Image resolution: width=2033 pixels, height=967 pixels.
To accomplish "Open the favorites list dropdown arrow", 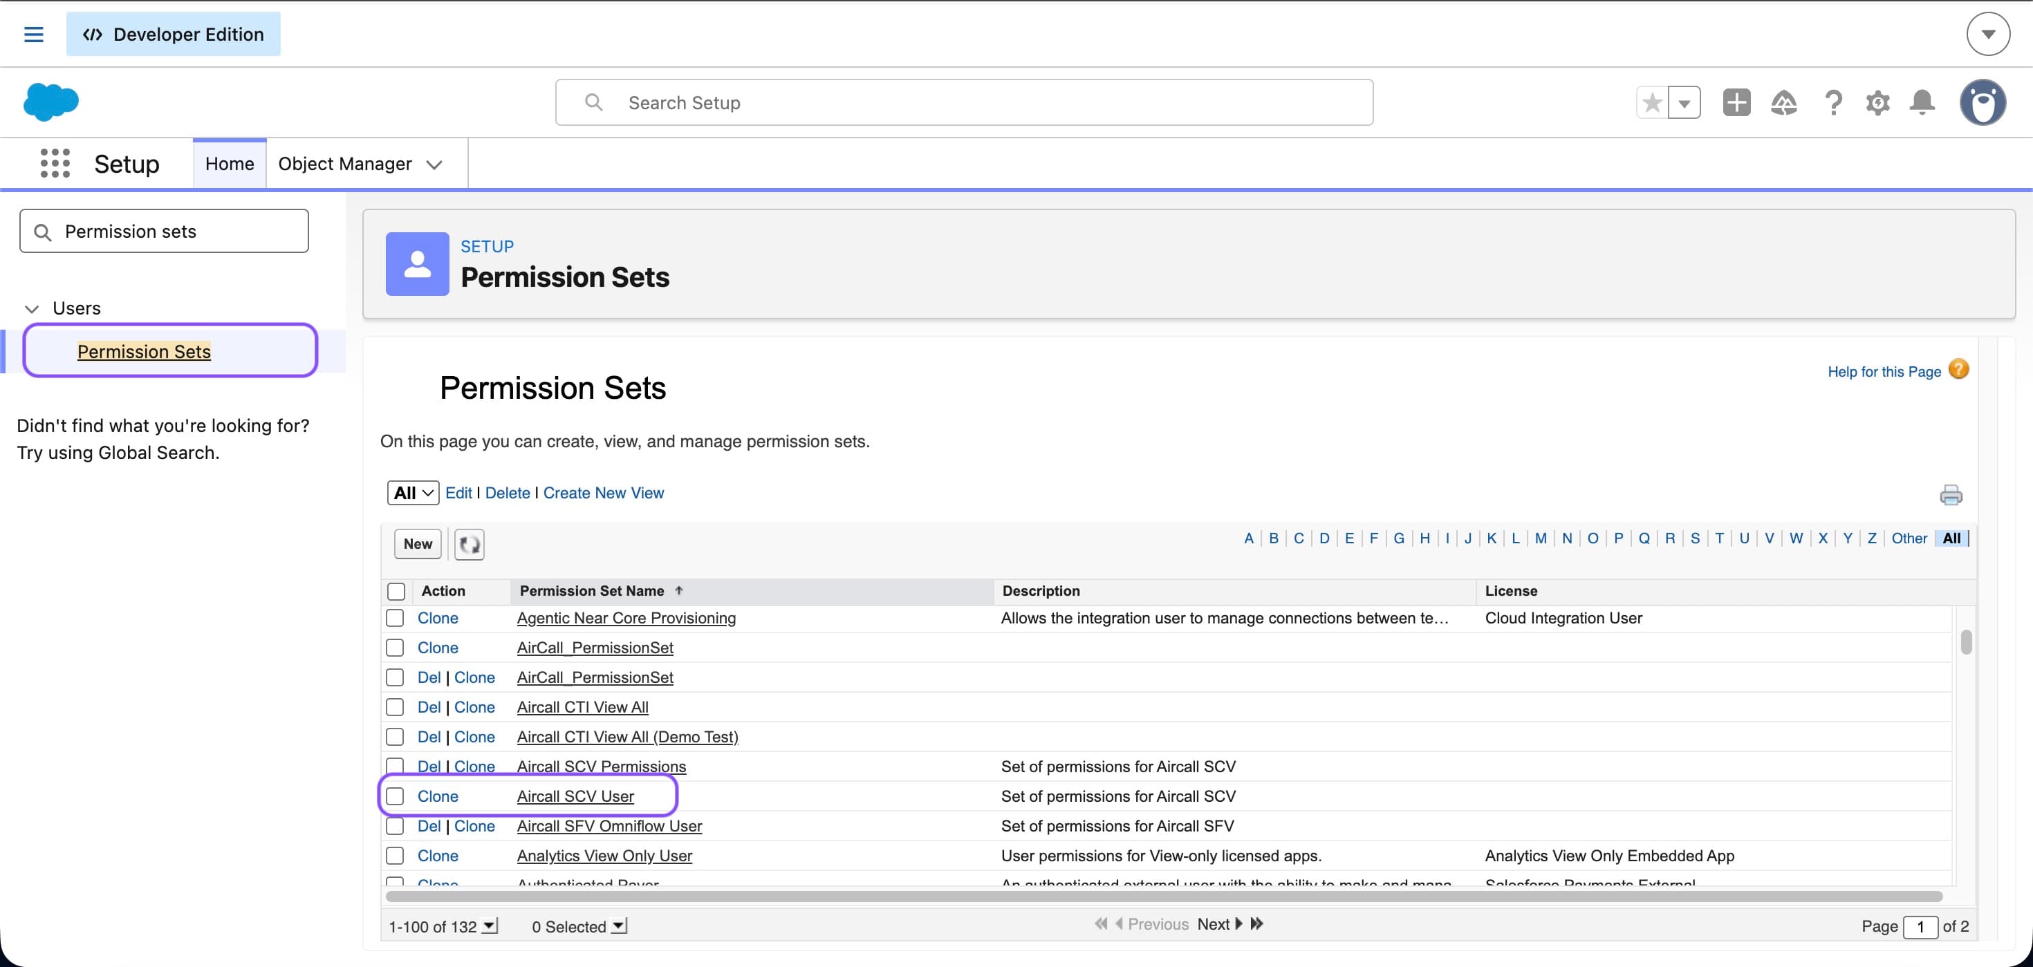I will (x=1684, y=102).
